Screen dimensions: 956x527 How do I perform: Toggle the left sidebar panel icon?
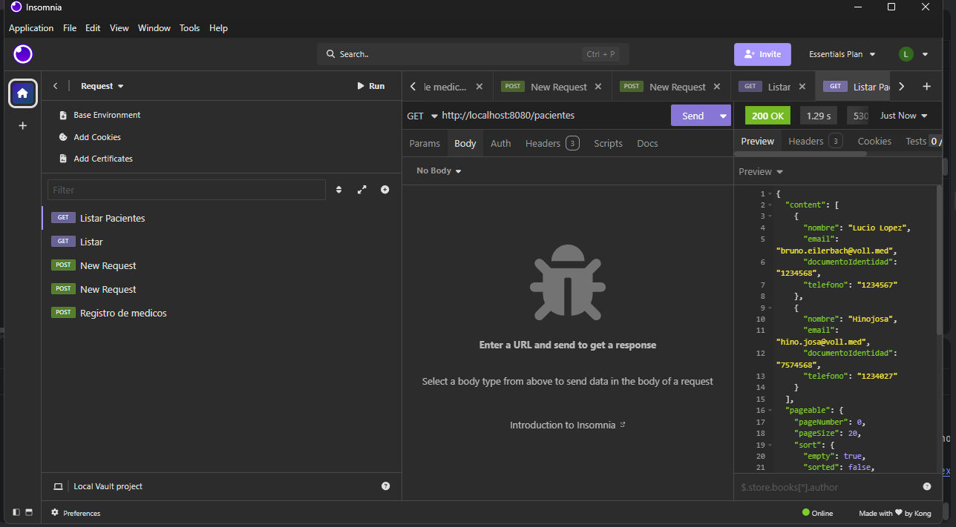tap(16, 512)
